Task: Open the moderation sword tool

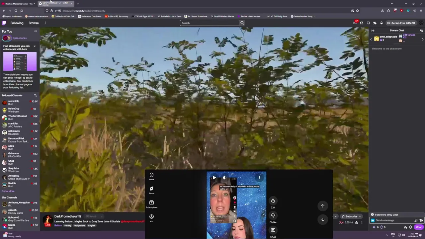Action: coord(405,227)
